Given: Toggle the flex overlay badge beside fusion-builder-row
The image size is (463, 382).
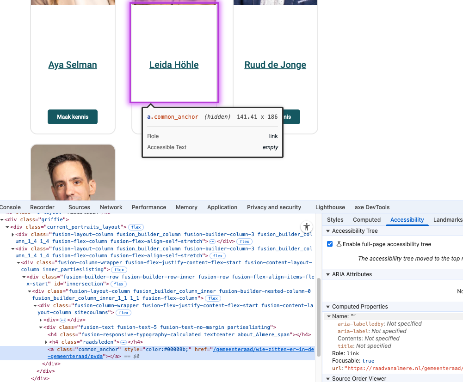Looking at the screenshot, I should (x=120, y=284).
